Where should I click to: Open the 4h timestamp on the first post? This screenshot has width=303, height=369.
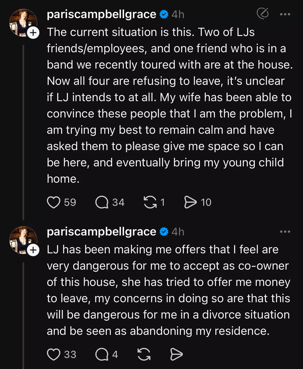178,14
